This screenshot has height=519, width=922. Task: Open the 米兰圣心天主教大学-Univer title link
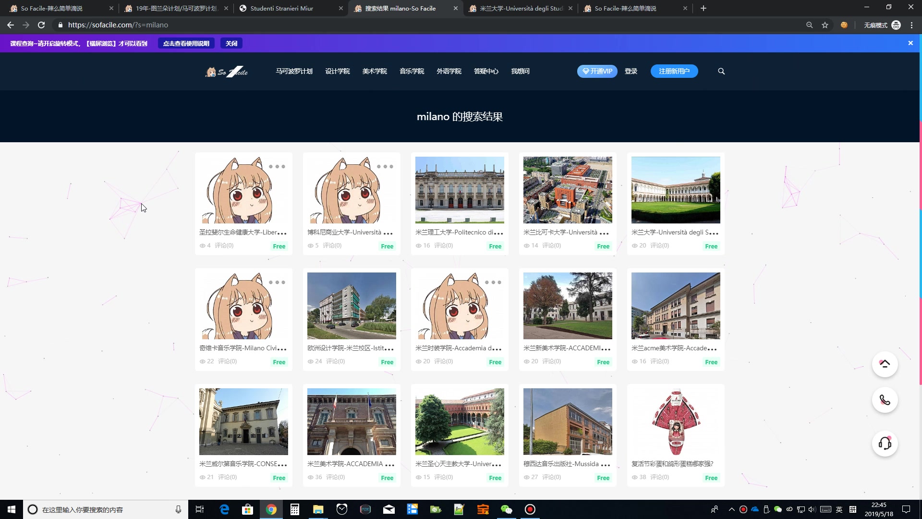pos(459,464)
